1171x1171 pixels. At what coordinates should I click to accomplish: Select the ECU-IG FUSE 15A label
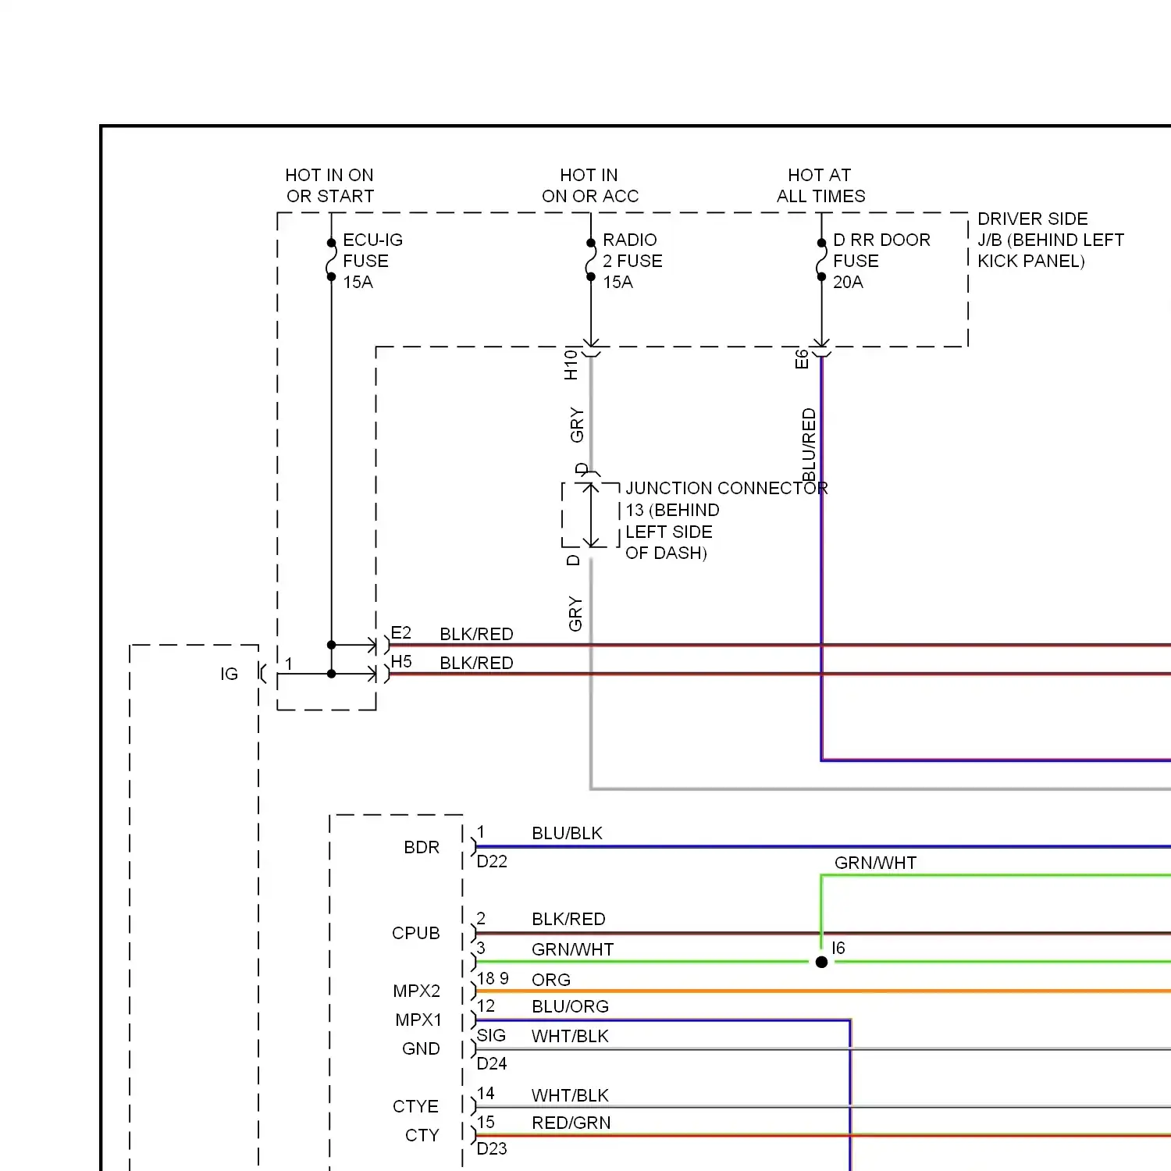372,261
